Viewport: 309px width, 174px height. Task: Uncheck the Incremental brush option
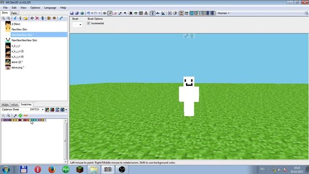tap(89, 23)
